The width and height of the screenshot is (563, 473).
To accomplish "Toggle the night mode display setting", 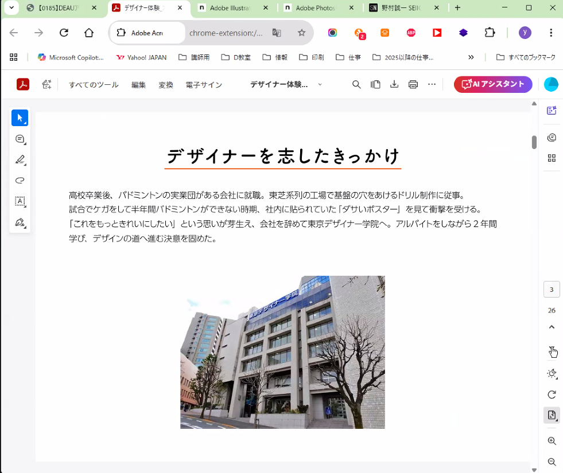I will 552,374.
